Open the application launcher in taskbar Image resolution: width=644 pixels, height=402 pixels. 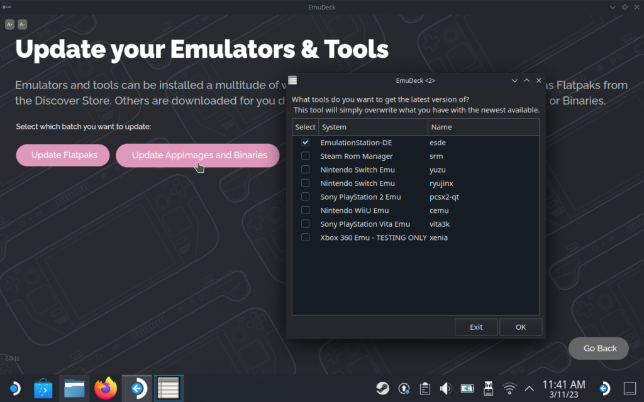pos(14,388)
